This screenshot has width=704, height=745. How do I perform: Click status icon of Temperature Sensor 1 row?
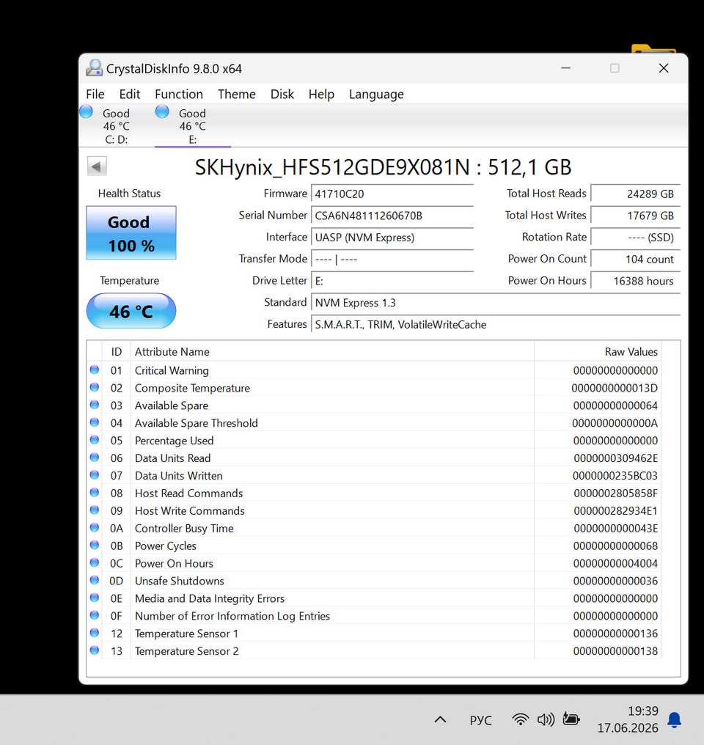pos(95,633)
